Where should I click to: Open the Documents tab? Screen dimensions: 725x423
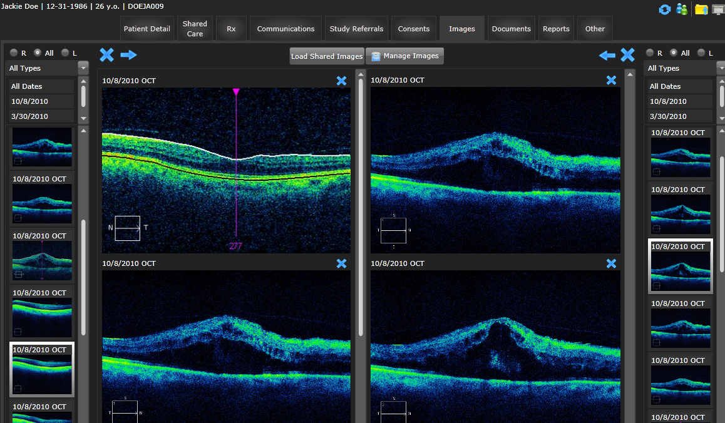pyautogui.click(x=512, y=29)
